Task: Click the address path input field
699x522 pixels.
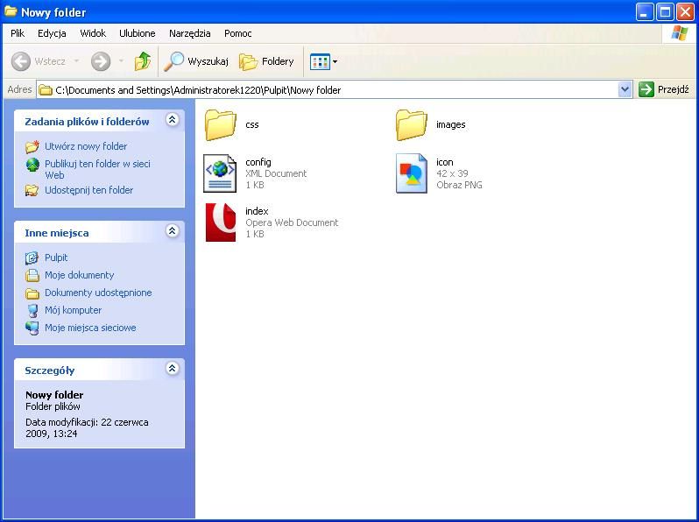Action: (335, 90)
